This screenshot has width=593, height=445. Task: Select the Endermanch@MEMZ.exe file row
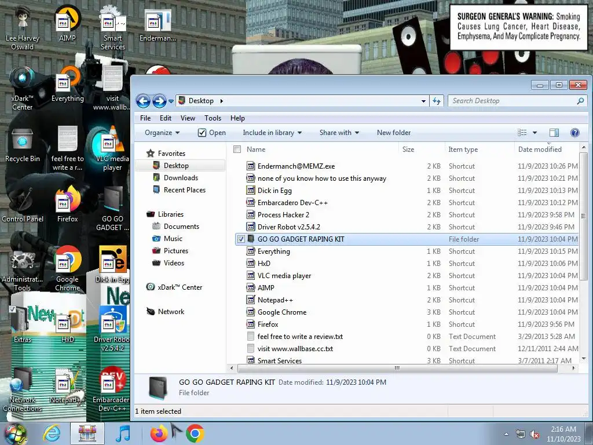coord(407,166)
